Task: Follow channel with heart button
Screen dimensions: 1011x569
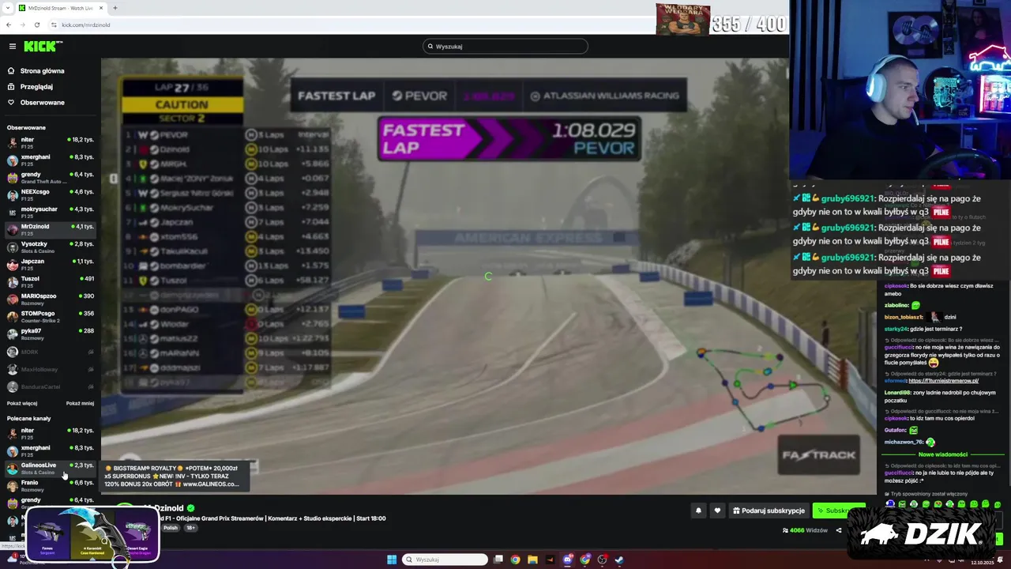Action: 717,511
